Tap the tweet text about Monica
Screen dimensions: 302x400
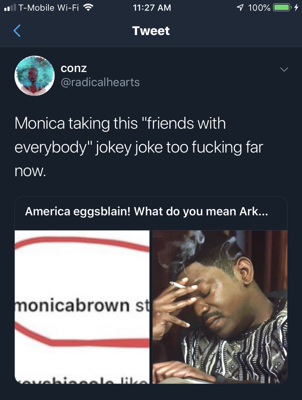click(139, 147)
